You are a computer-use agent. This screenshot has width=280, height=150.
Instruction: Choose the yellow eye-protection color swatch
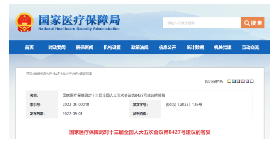[x=229, y=81]
